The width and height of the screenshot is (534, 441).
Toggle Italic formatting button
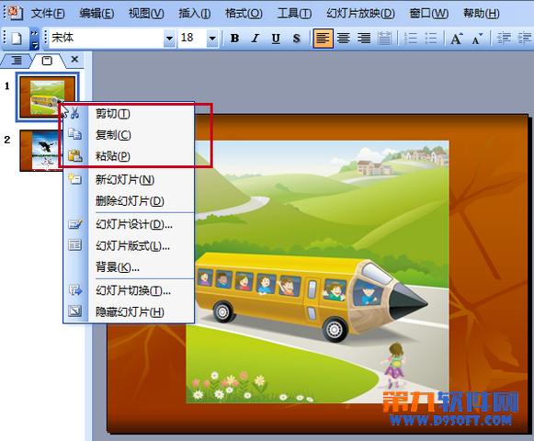[x=256, y=39]
